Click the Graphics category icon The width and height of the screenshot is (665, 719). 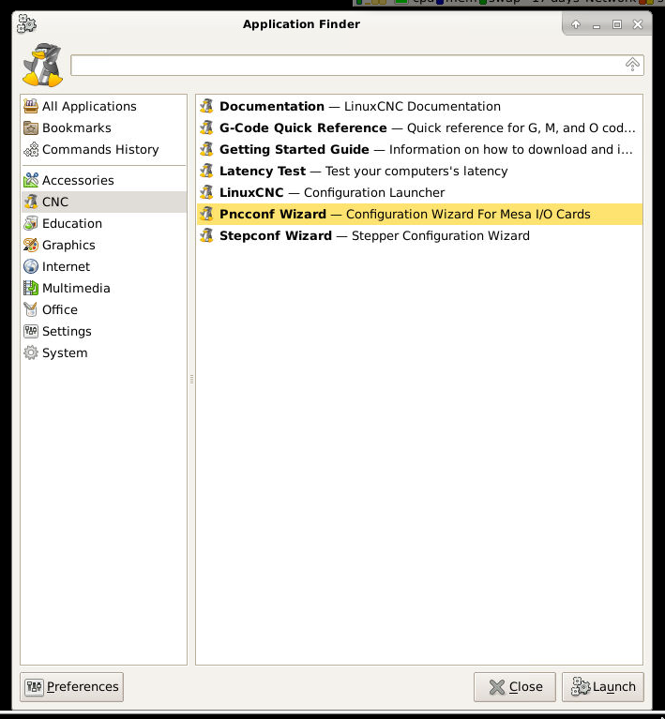click(31, 245)
